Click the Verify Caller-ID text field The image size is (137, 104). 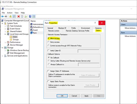tap(88, 51)
